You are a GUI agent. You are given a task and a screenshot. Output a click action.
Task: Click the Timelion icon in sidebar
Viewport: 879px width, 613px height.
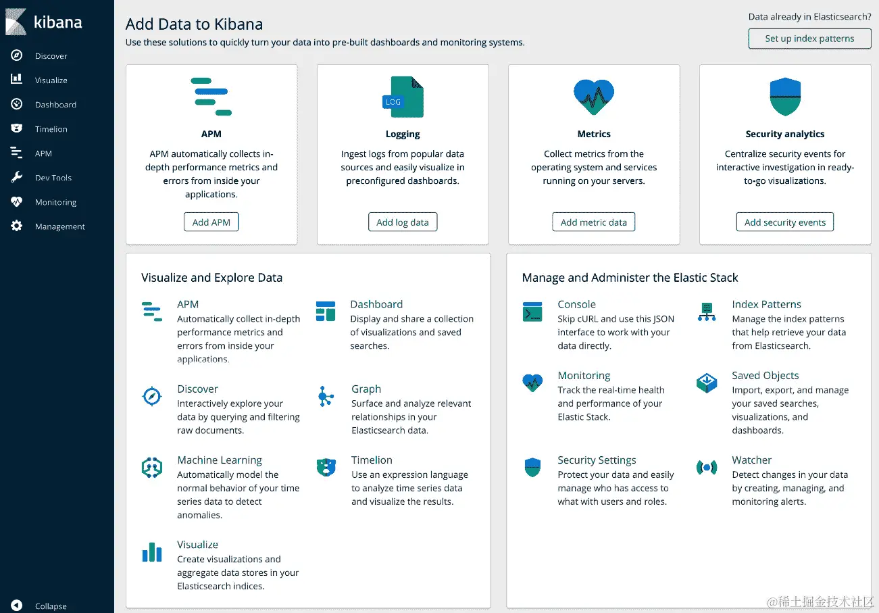tap(17, 128)
